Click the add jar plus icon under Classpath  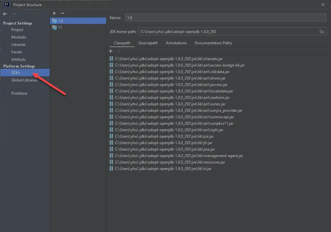[x=111, y=51]
